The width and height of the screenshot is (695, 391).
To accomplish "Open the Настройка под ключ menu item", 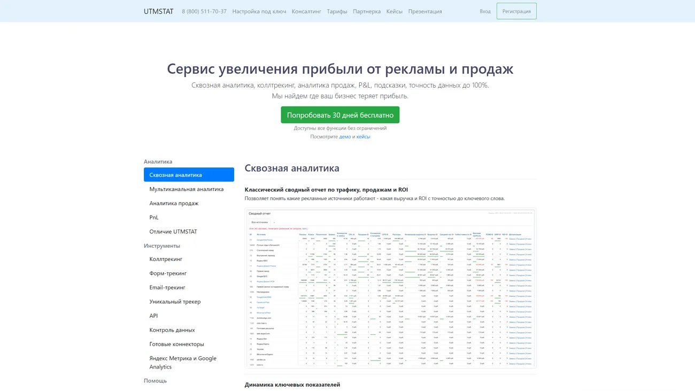I will [x=259, y=11].
